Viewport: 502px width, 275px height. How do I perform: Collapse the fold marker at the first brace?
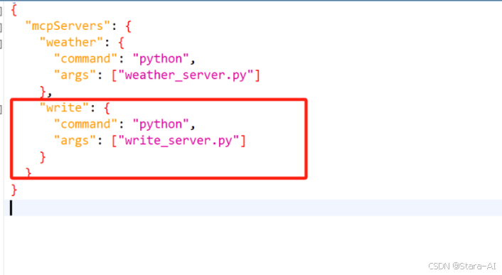(x=1, y=11)
